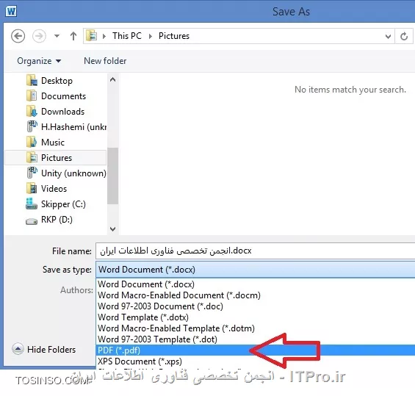Image resolution: width=415 pixels, height=396 pixels.
Task: Click into the File name field
Action: click(255, 251)
